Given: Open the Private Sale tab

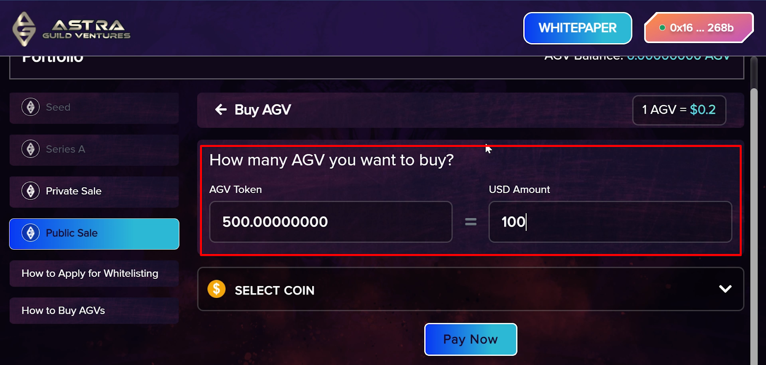Looking at the screenshot, I should point(94,192).
